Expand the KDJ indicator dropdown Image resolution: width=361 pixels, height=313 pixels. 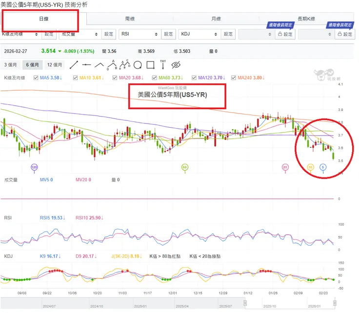(x=199, y=34)
